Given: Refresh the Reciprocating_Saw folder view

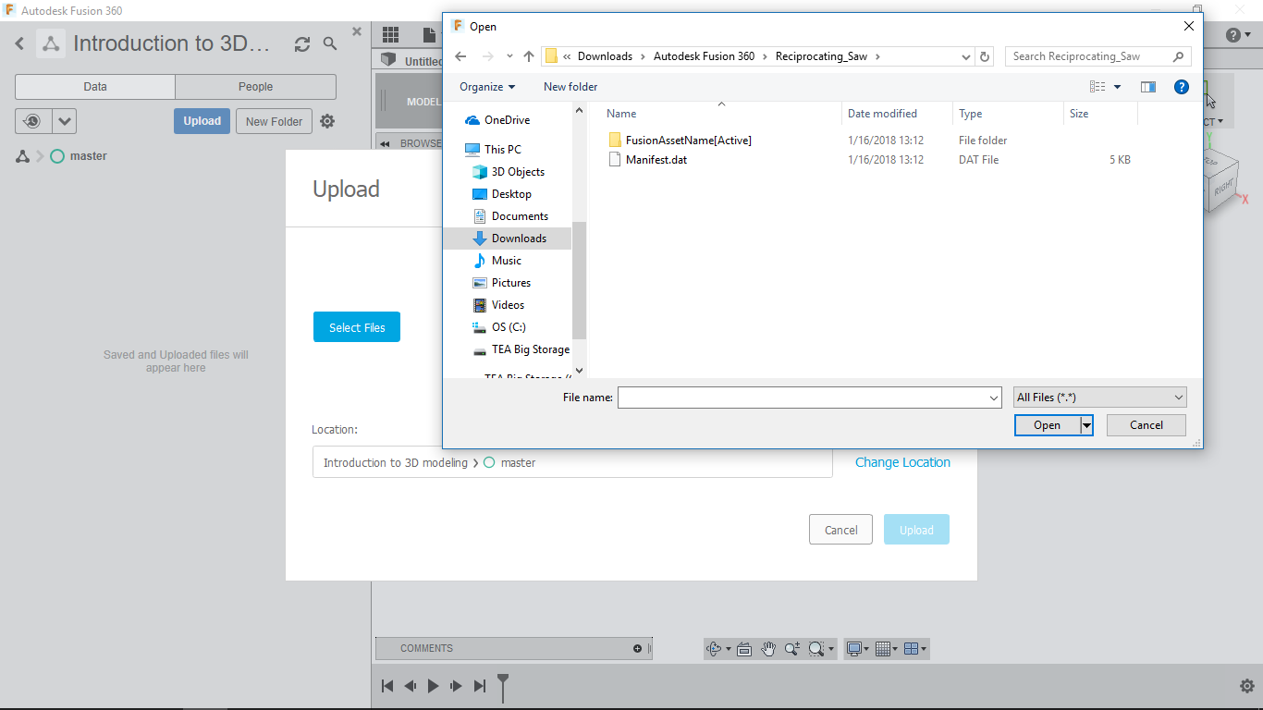Looking at the screenshot, I should 985,56.
